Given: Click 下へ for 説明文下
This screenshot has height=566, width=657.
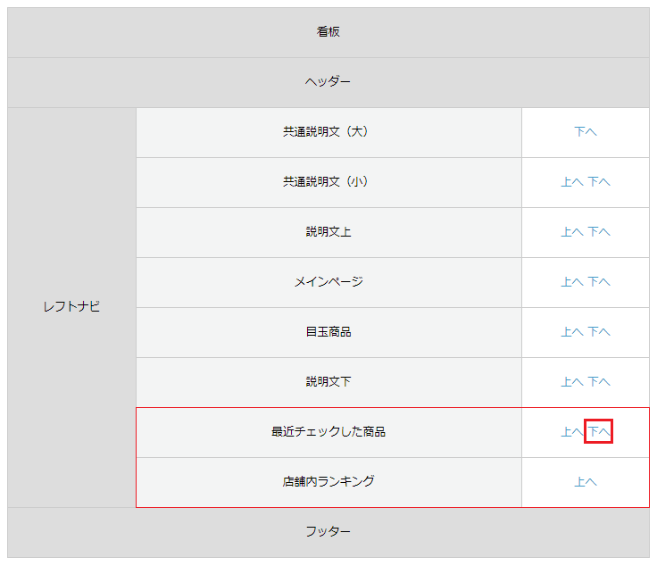Looking at the screenshot, I should pos(599,382).
